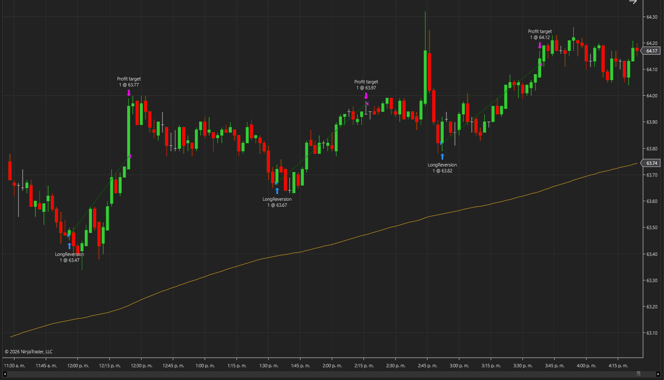This screenshot has height=380, width=664.
Task: Click the blue entry arrow for LongReversion at 63.82
Action: (x=442, y=156)
